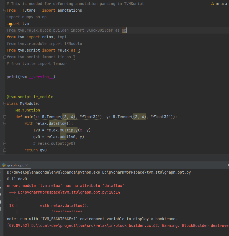Viewport: 229px width, 236px height.
Task: Click fold end marker at 'return gv0' line
Action: coord(5,150)
